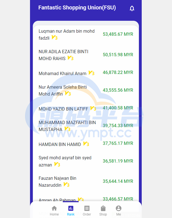The height and width of the screenshot is (218, 172).
Task: Click the 39,754.33 MYR amount
Action: 118,125
